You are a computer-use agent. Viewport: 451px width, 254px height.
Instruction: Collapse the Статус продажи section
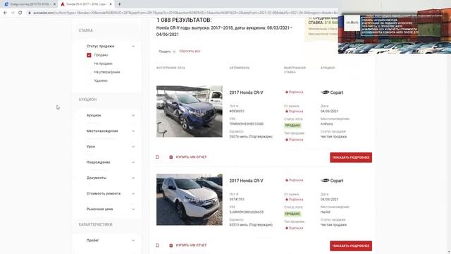(x=133, y=47)
